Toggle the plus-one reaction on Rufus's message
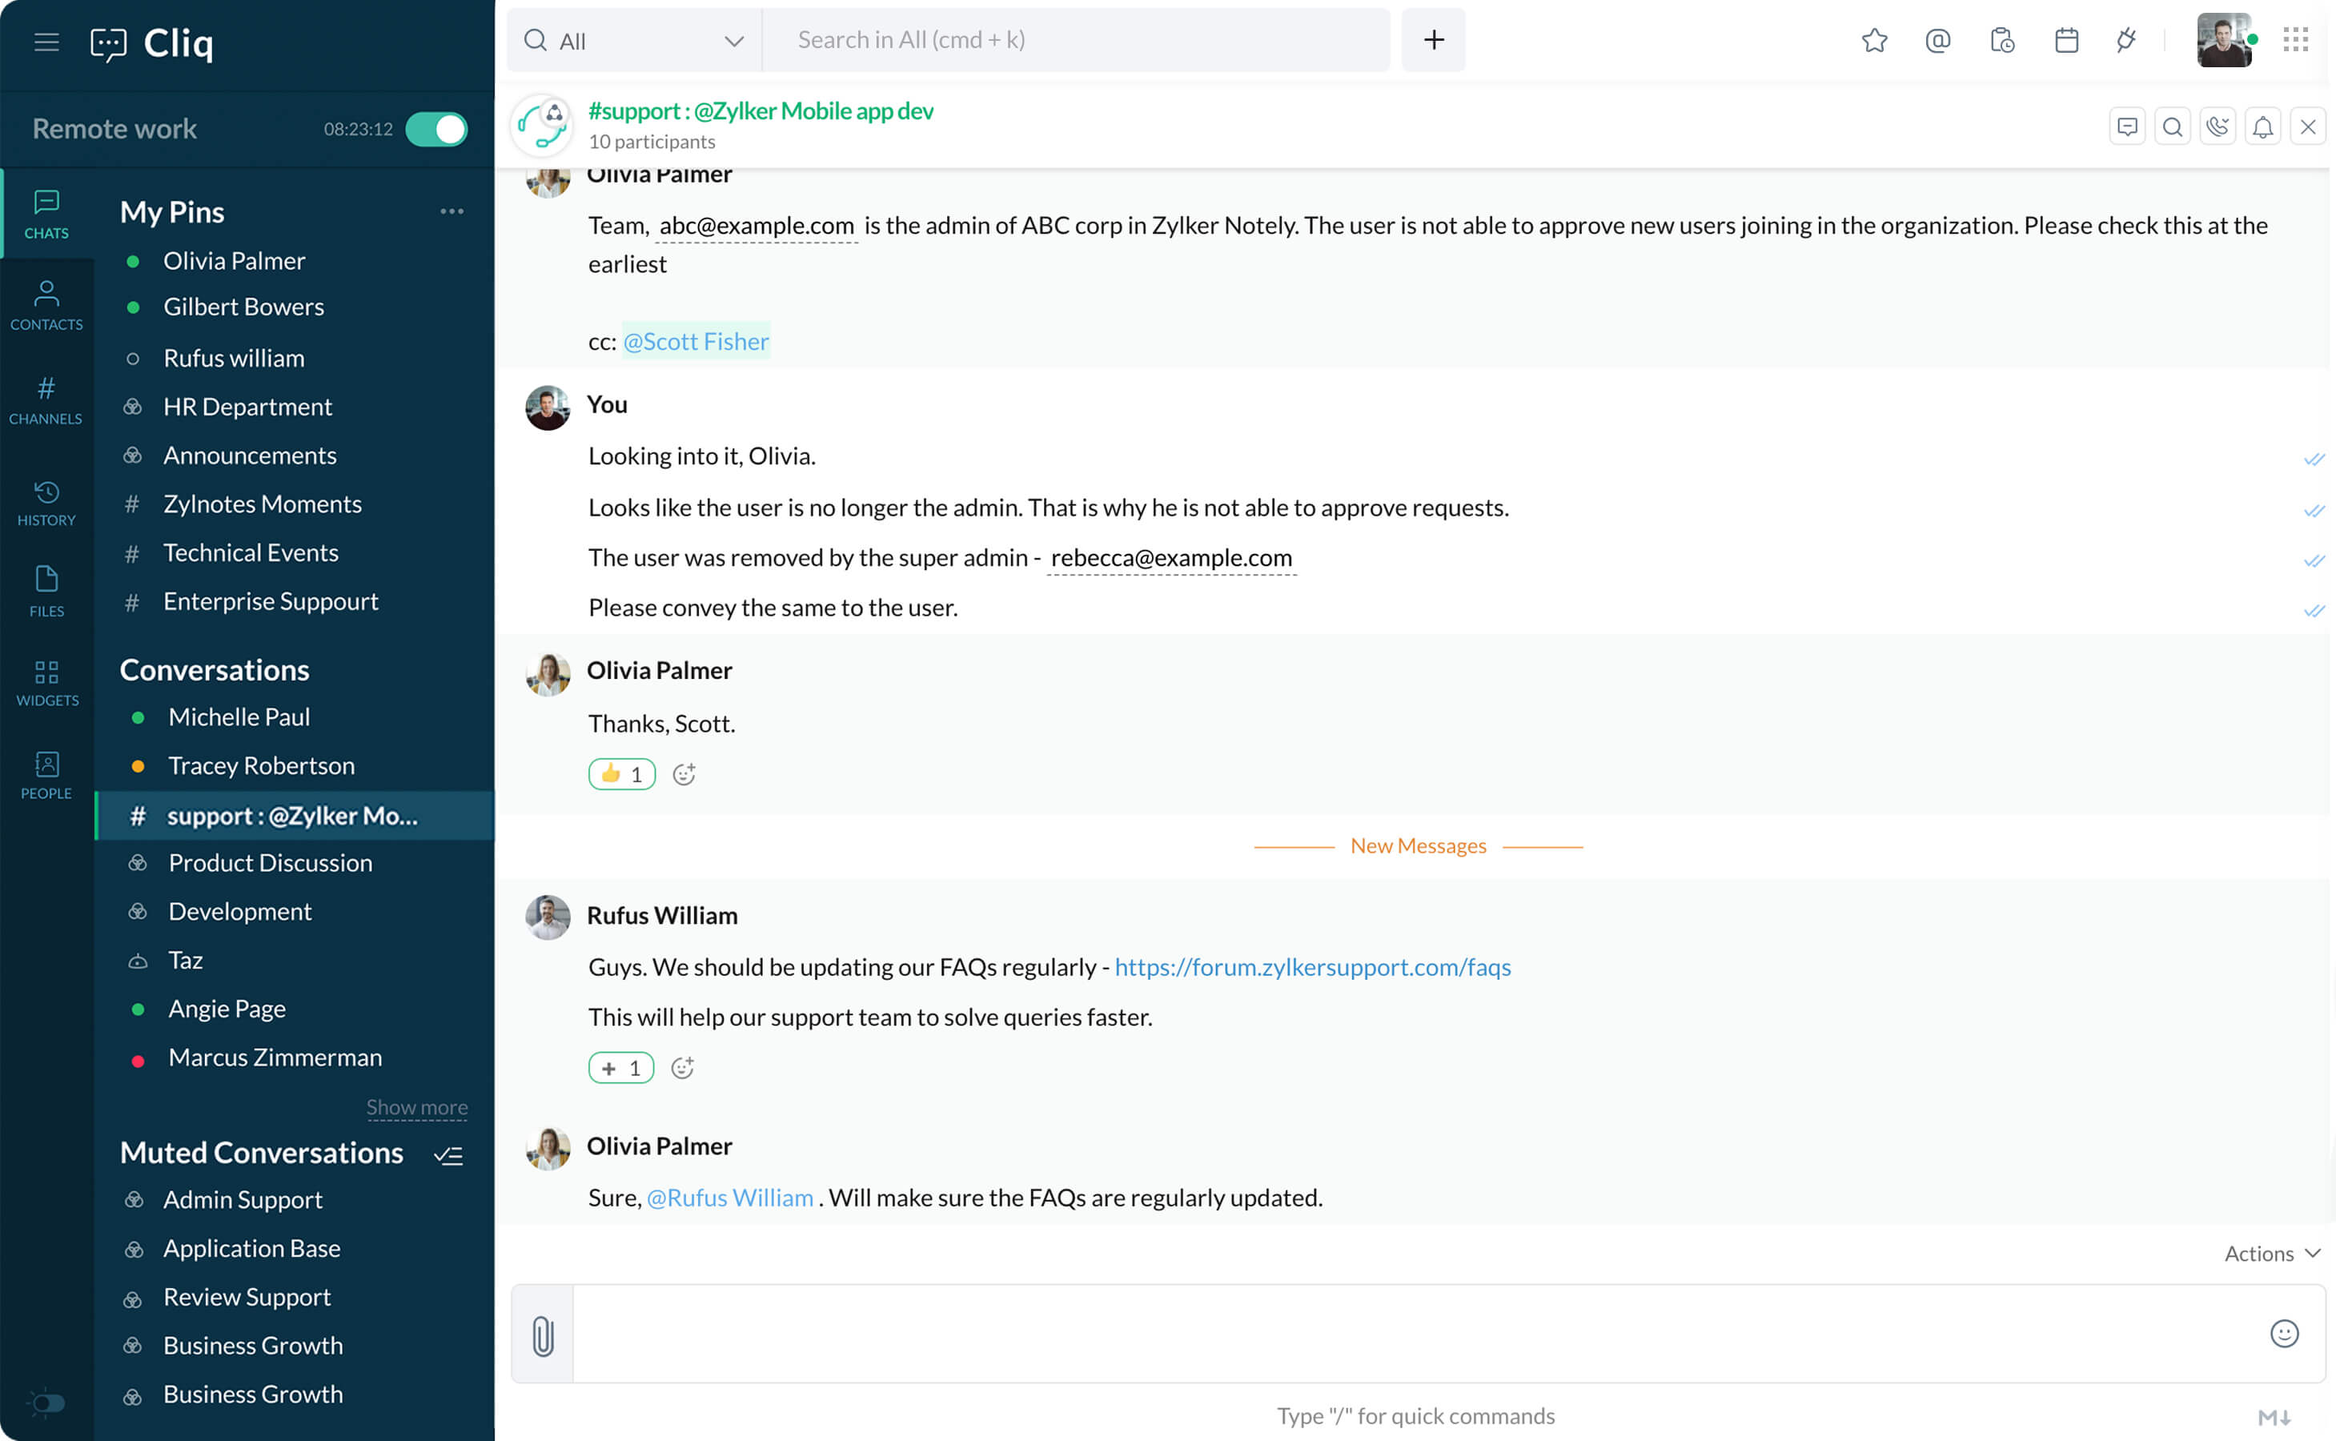 620,1069
